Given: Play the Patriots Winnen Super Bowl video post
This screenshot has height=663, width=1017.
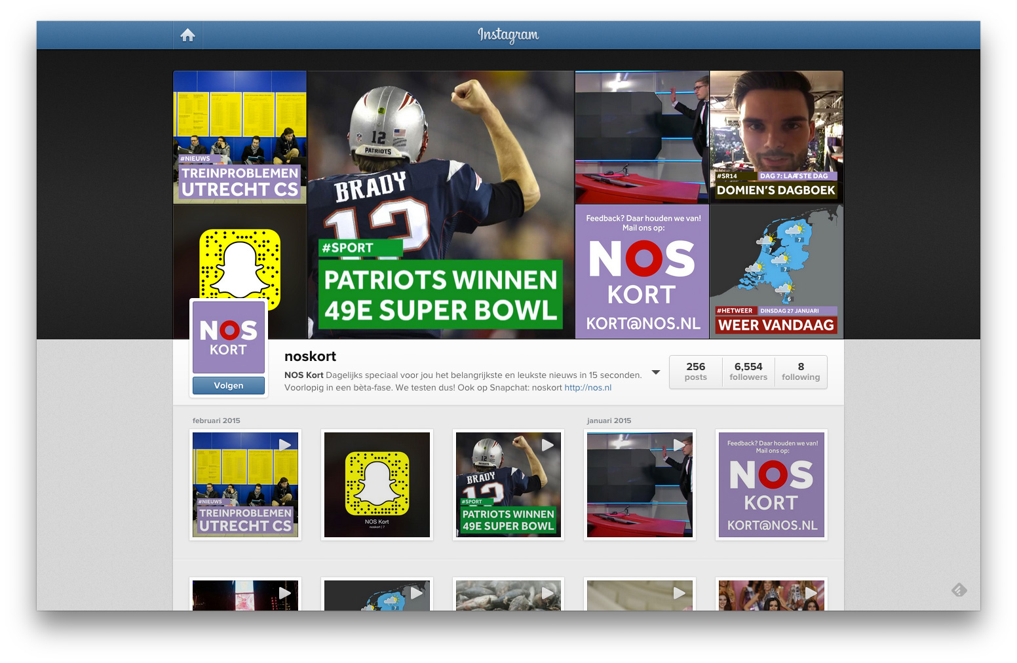Looking at the screenshot, I should click(x=508, y=485).
